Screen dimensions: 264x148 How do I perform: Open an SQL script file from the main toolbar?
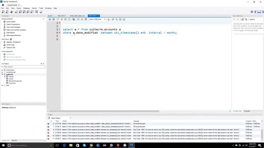pyautogui.click(x=7, y=12)
